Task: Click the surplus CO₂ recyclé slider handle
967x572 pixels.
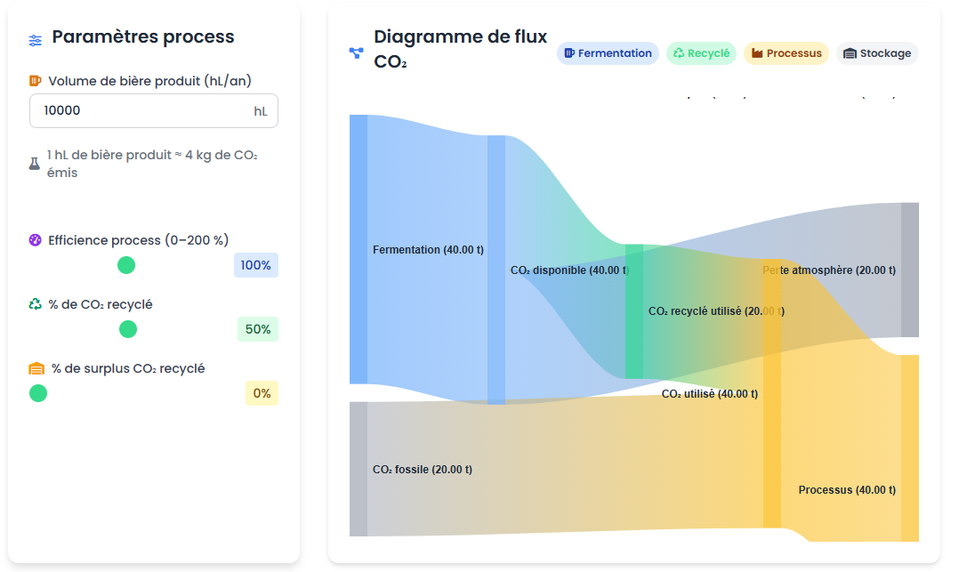Action: (x=38, y=393)
